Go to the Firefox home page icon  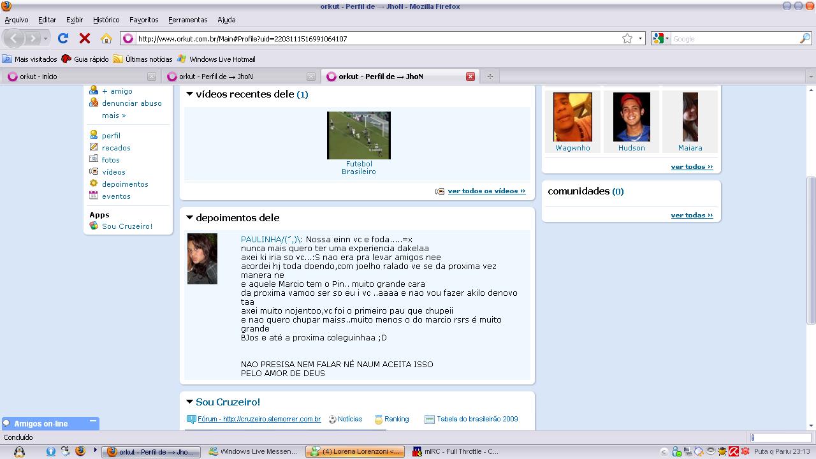(x=106, y=38)
